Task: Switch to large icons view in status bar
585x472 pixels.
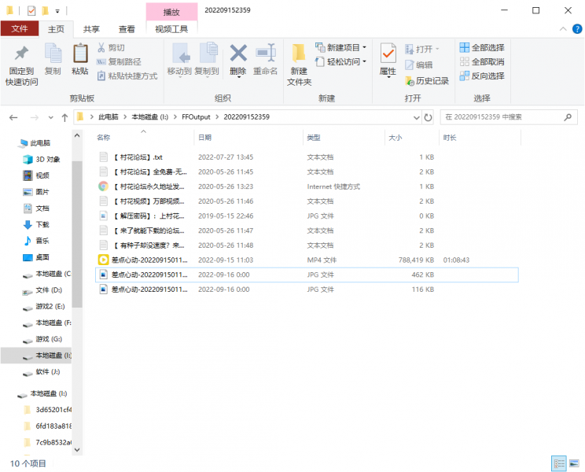Action: pos(573,463)
